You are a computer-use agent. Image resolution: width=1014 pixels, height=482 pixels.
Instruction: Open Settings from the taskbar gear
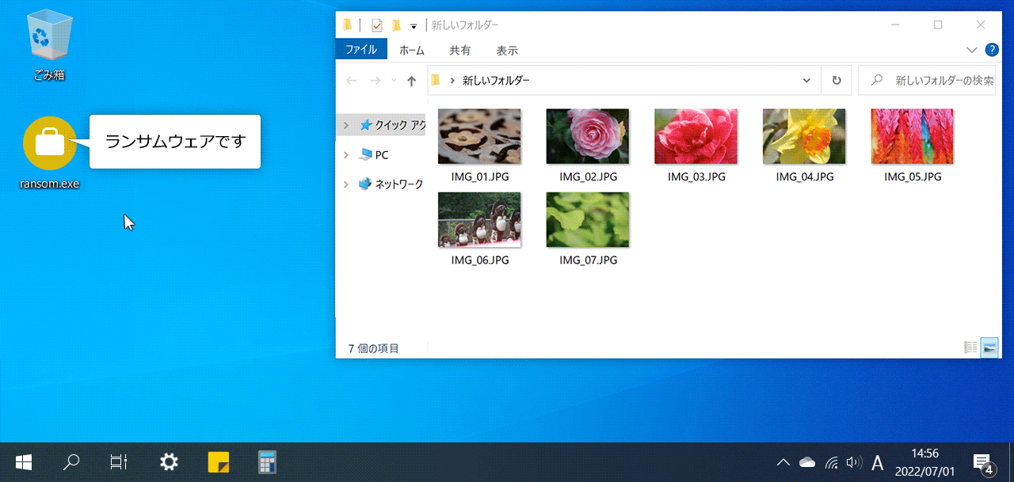click(x=169, y=462)
